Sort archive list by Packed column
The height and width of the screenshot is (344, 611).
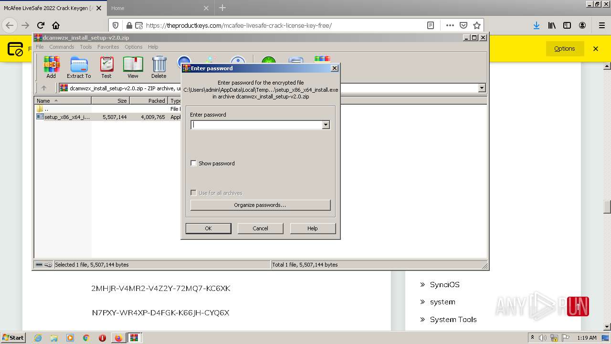(x=149, y=101)
